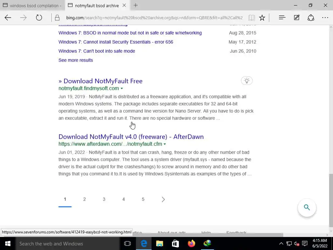Open File Explorer from taskbar
The width and height of the screenshot is (333, 250).
[x=159, y=243]
